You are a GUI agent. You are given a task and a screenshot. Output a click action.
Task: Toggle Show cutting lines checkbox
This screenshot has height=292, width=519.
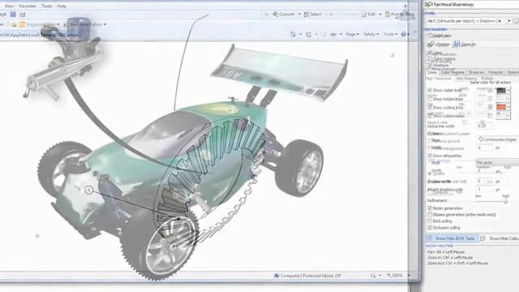pos(430,107)
